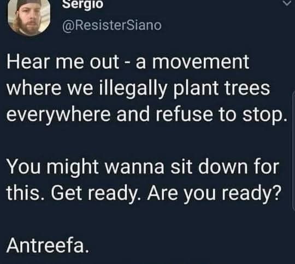
Task: Click the phrase 'refuse to stop.'
Action: tap(221, 115)
